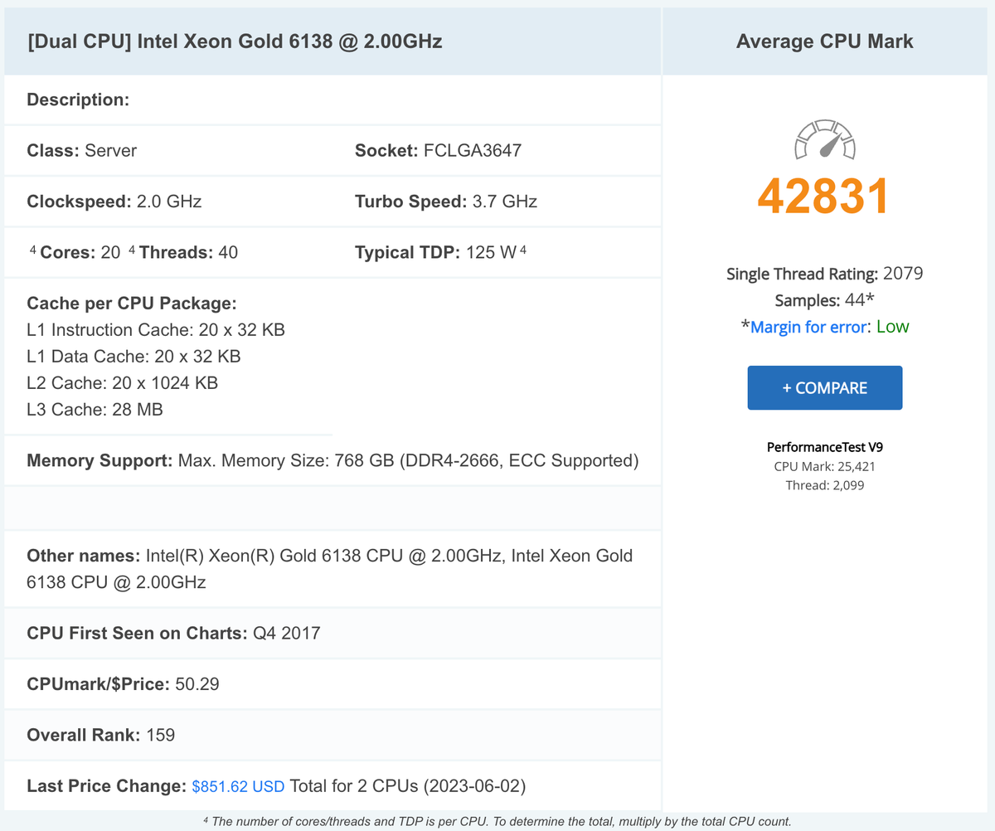
Task: Click the L3 Cache 28 MB line
Action: [95, 409]
